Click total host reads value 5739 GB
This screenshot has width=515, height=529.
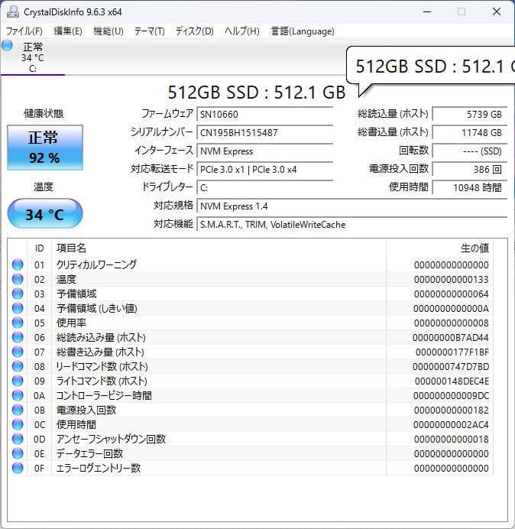(469, 115)
